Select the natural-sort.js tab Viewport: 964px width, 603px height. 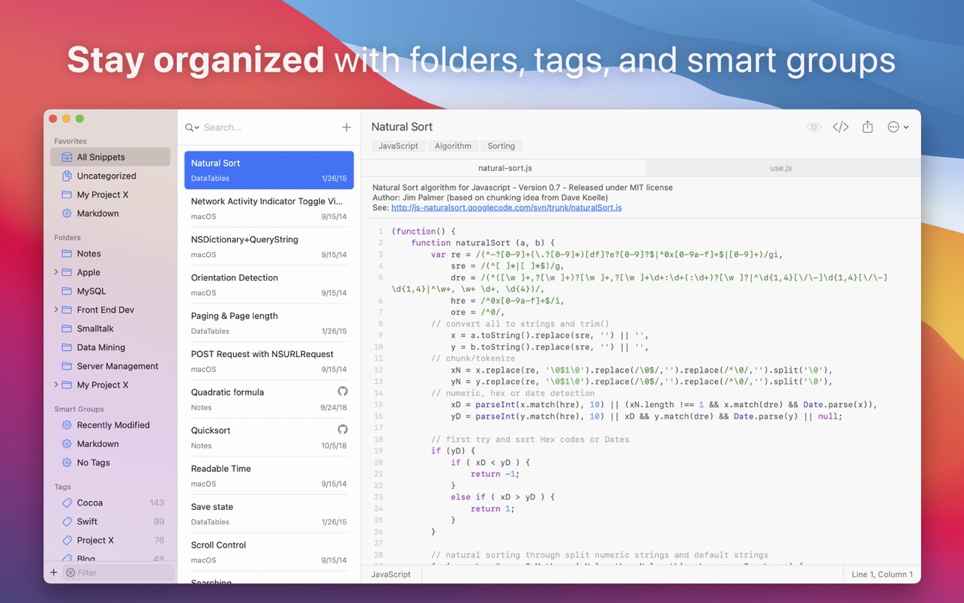click(504, 168)
